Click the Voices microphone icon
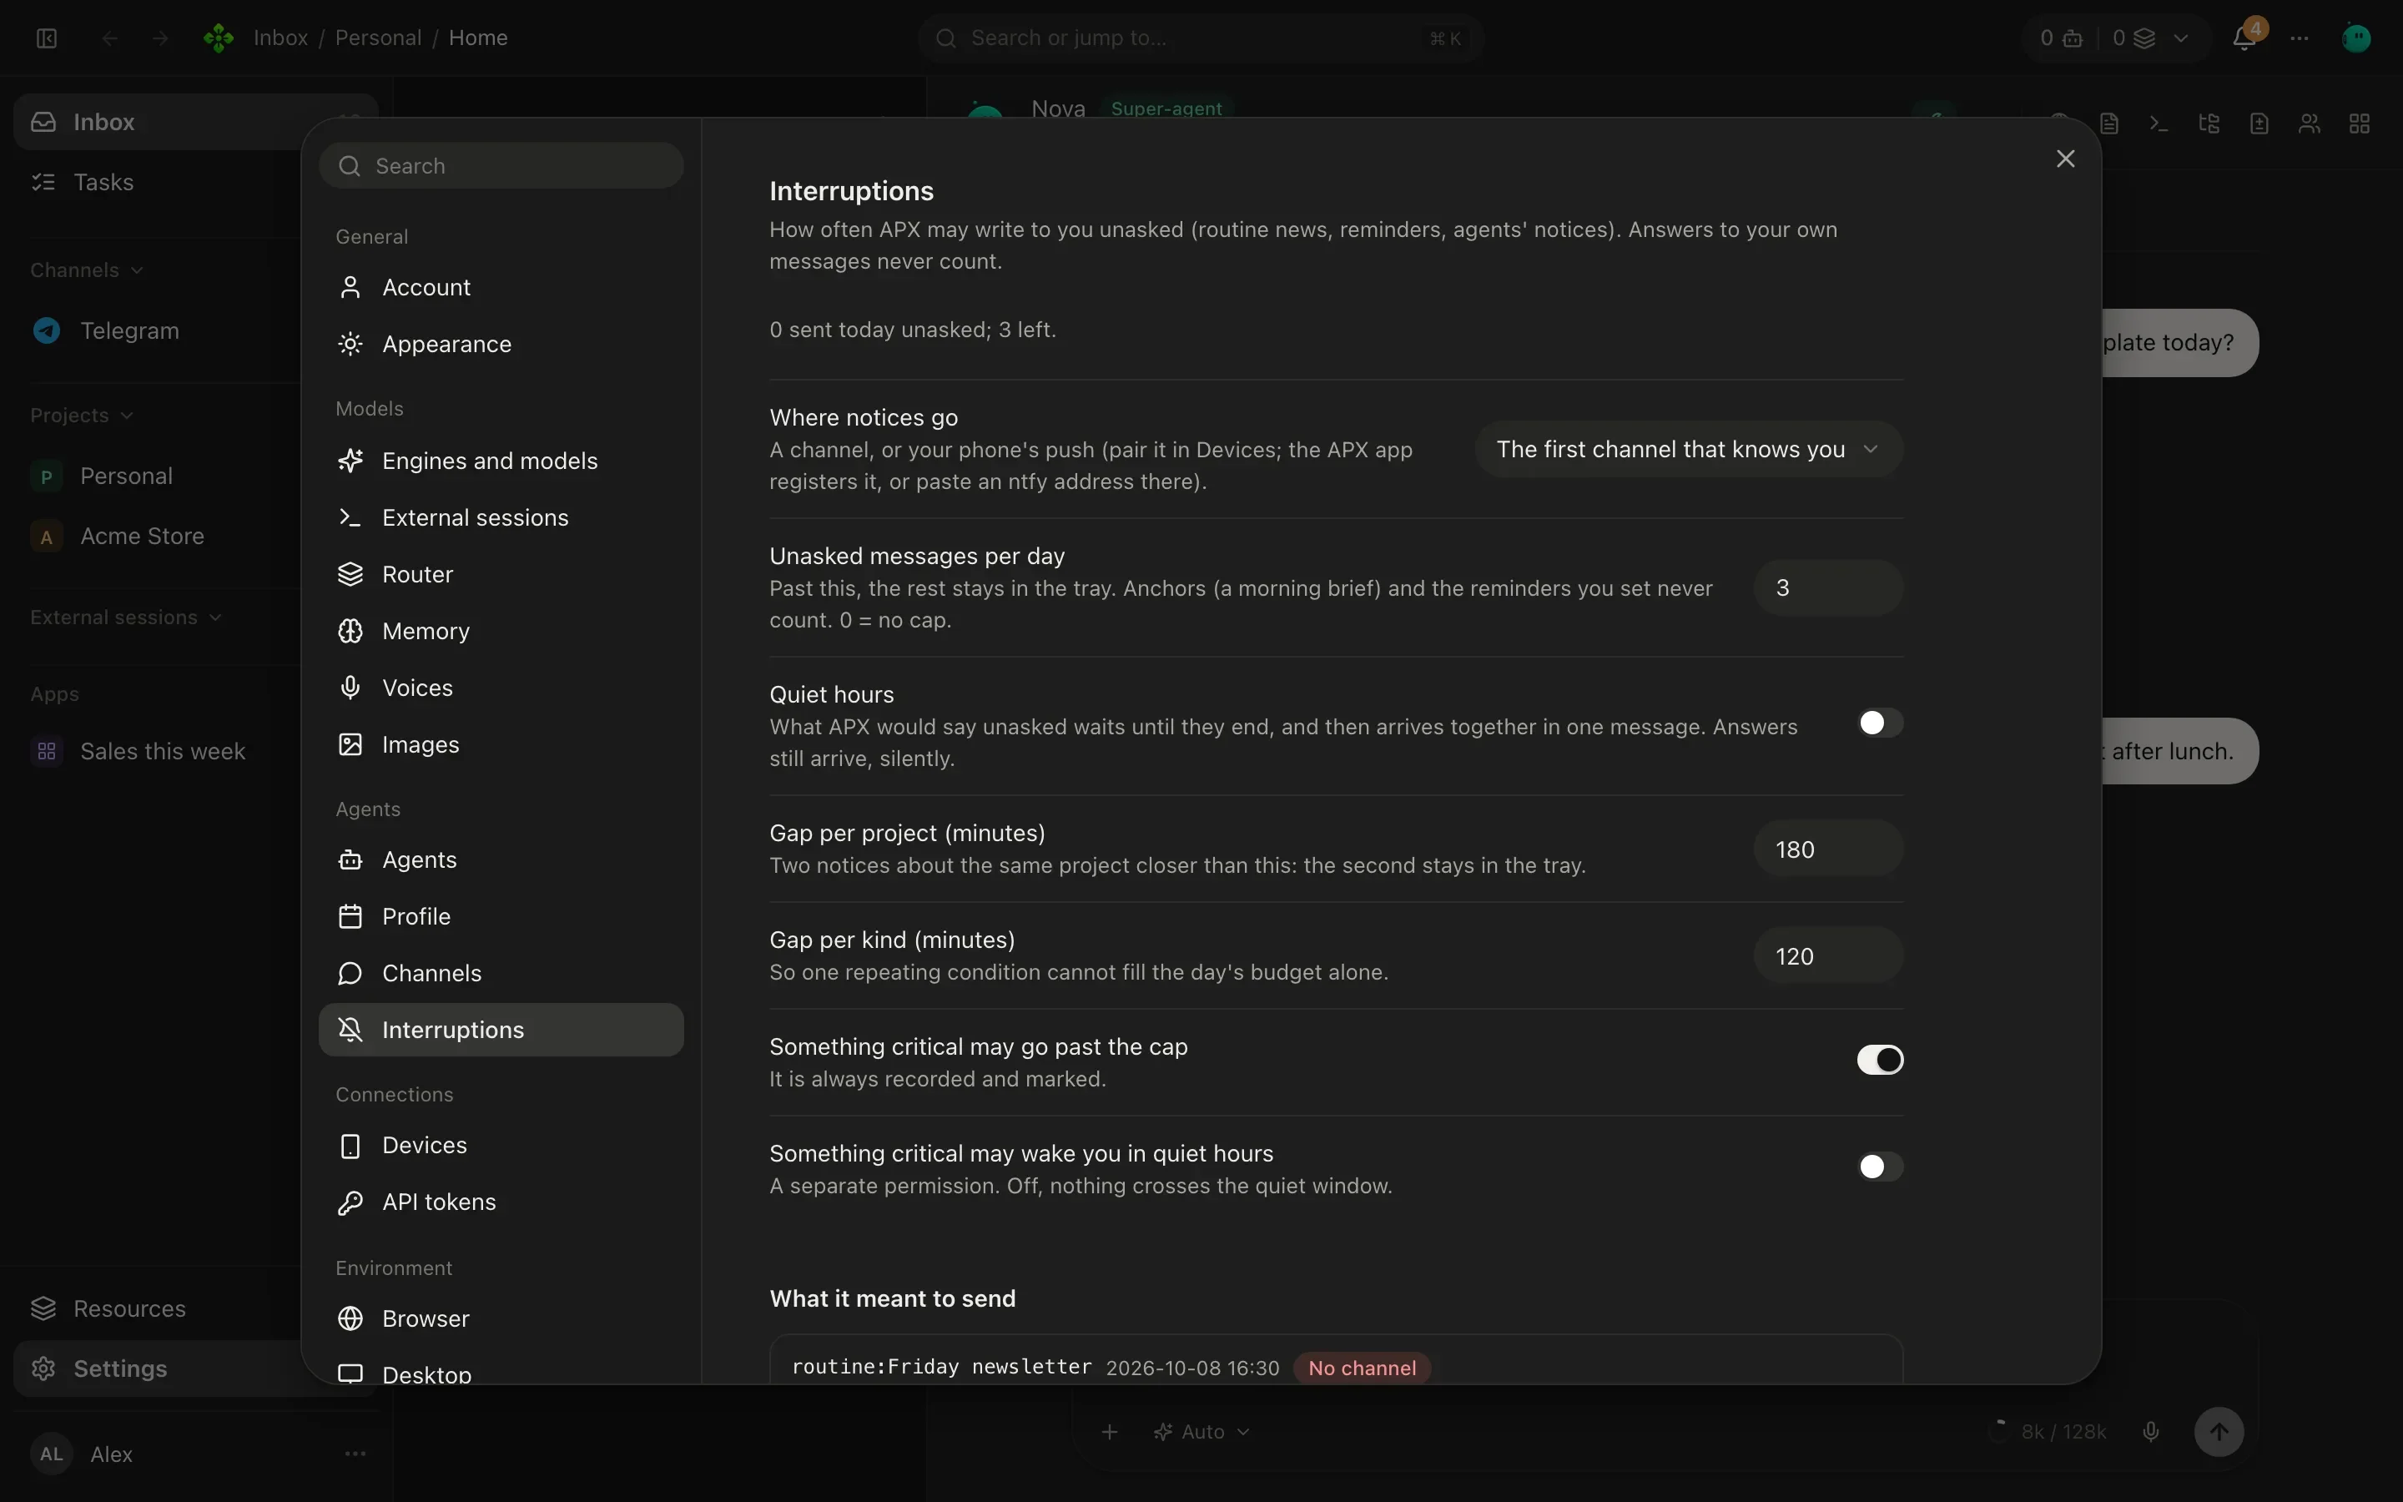 pos(350,688)
